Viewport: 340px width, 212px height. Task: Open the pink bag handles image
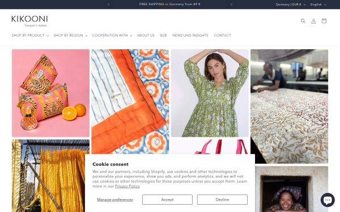210,146
